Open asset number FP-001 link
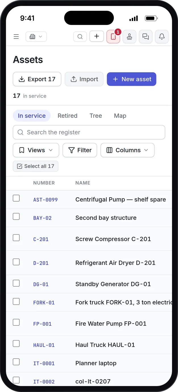 tap(43, 324)
